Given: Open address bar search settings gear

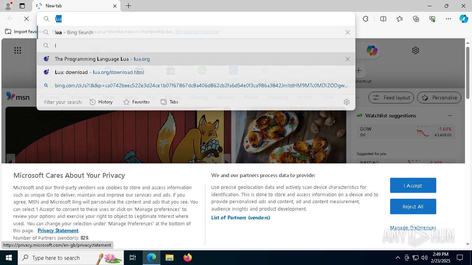Looking at the screenshot, I should [347, 102].
